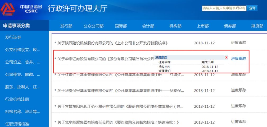
Task: Click 进度跟踪 for the 华泰保兴基金 row
Action: pyautogui.click(x=239, y=90)
